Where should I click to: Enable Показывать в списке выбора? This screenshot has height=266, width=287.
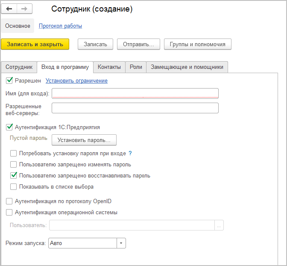tap(14, 186)
